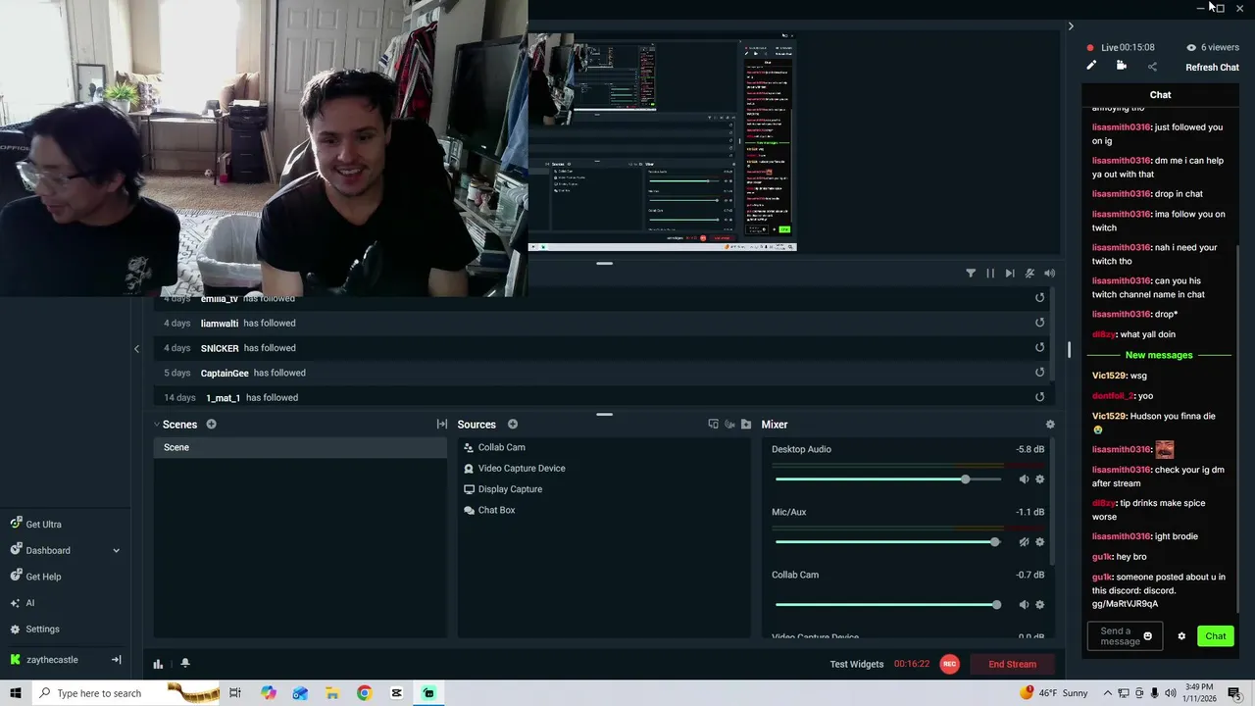Viewport: 1255px width, 706px height.
Task: Open Desktop Audio source settings gear
Action: (1040, 479)
